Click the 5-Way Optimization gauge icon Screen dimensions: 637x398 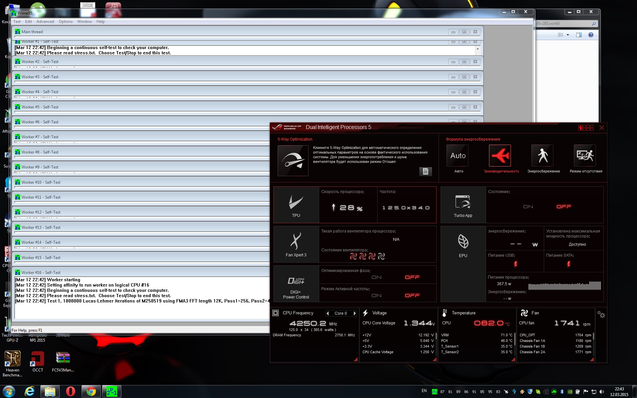(293, 161)
